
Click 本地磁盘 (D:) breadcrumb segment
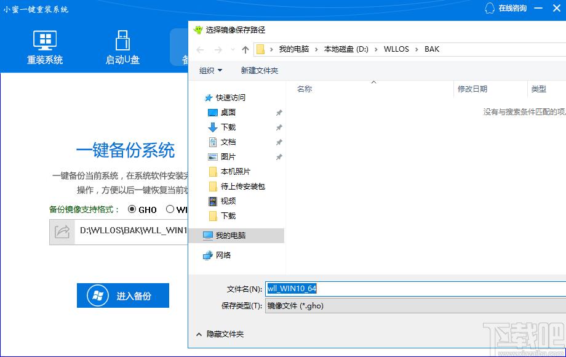pos(346,49)
